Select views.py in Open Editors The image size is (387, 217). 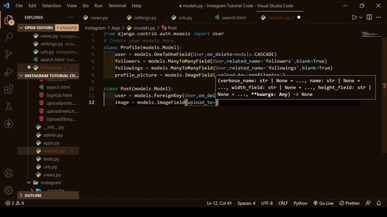pyautogui.click(x=48, y=36)
